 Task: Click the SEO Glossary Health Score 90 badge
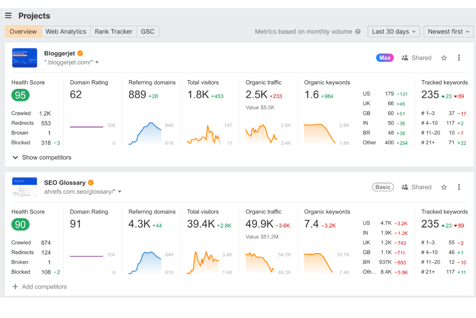tap(20, 225)
